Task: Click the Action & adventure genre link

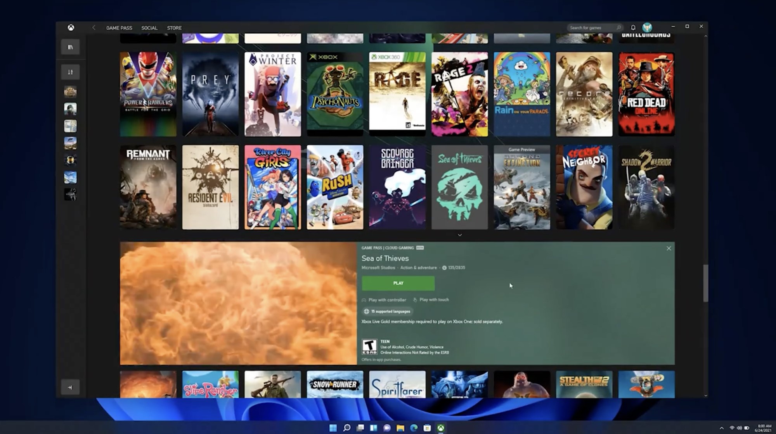Action: [418, 268]
